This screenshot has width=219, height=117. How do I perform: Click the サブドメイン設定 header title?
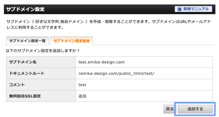click(x=25, y=9)
